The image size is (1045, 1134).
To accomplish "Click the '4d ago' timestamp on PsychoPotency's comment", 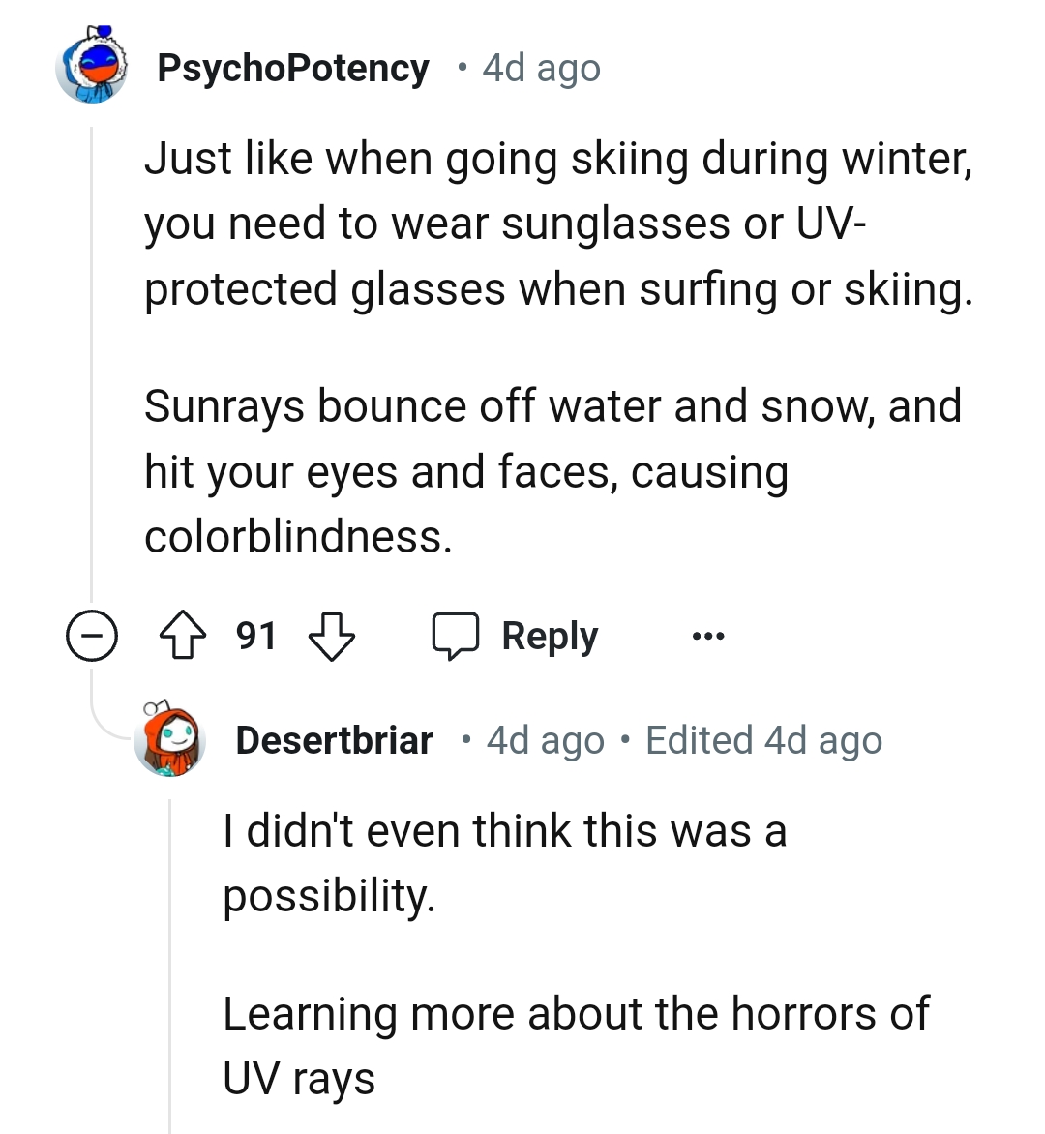I will [539, 68].
